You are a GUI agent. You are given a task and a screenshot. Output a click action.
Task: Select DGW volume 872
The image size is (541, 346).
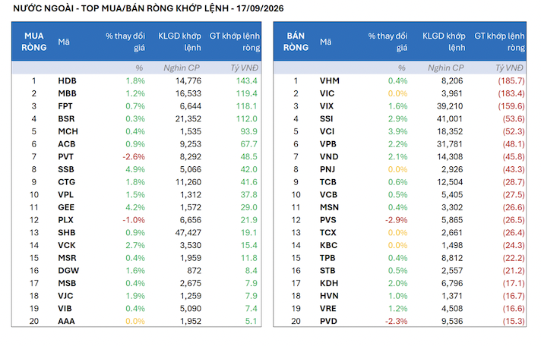point(195,271)
